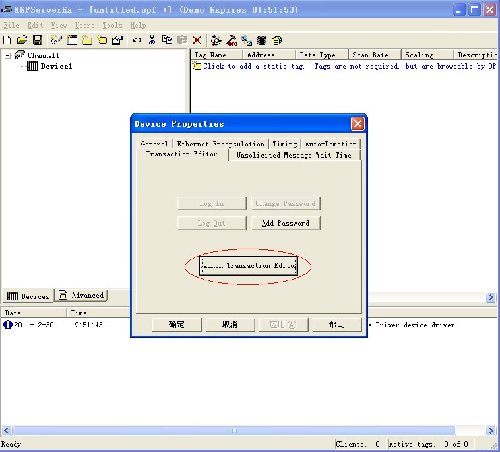Open the Users menu

(85, 26)
